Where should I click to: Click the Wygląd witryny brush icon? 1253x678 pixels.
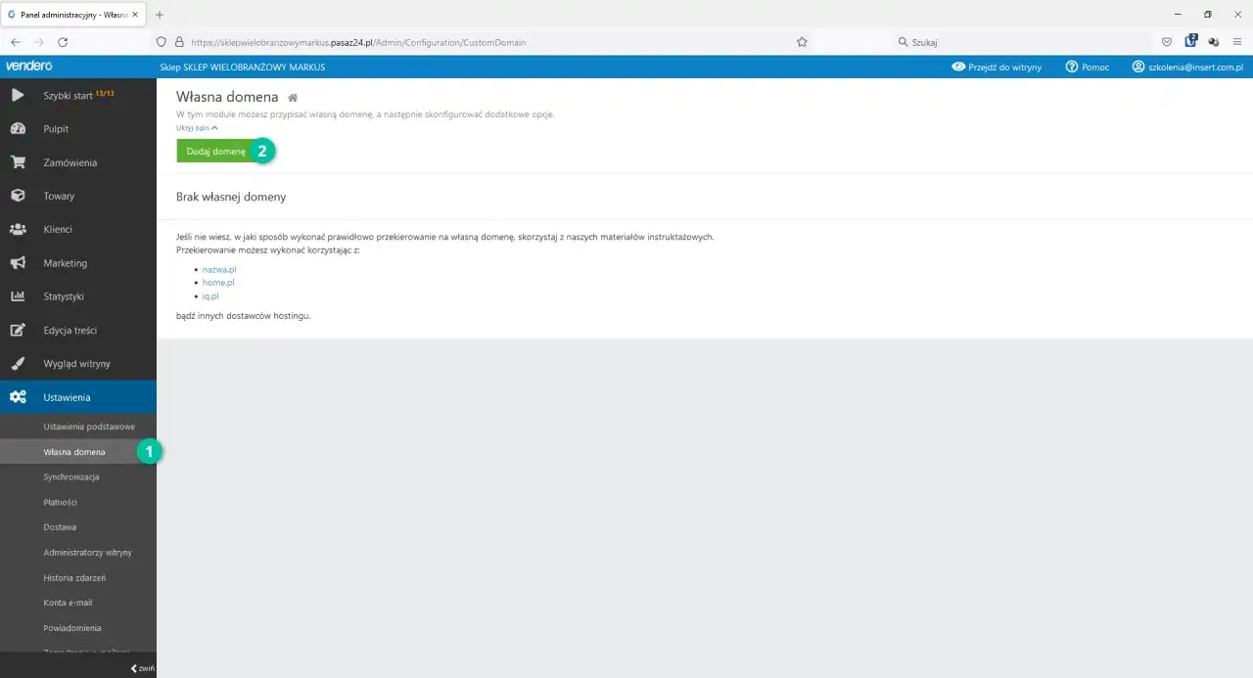(18, 364)
